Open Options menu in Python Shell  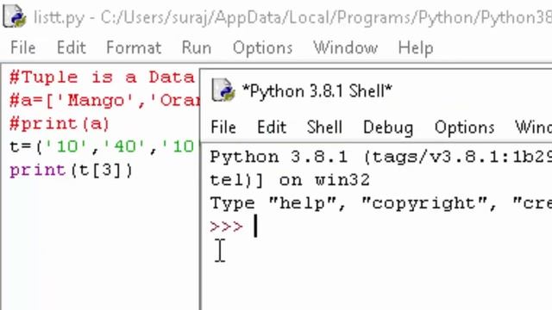464,127
